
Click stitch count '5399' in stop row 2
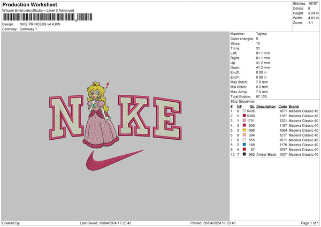coord(251,116)
